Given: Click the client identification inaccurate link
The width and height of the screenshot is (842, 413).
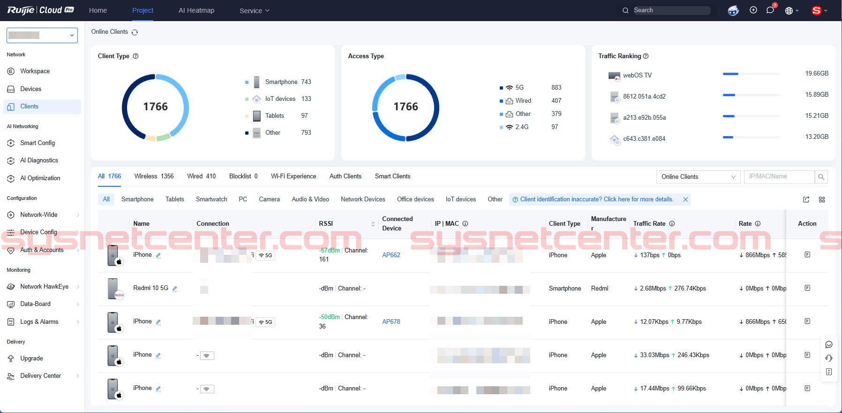Looking at the screenshot, I should pyautogui.click(x=596, y=199).
